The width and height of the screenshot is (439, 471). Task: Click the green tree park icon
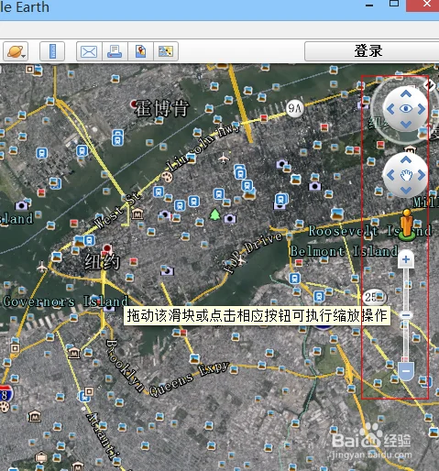coord(214,214)
